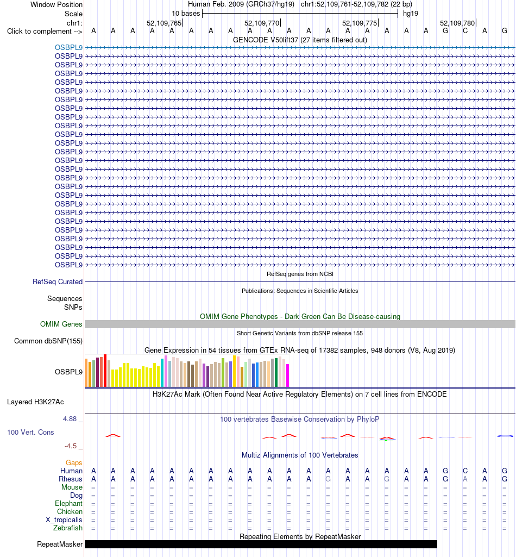Click the H3K27Ac Mark ENCODE track title
This screenshot has width=516, height=557.
click(x=300, y=395)
